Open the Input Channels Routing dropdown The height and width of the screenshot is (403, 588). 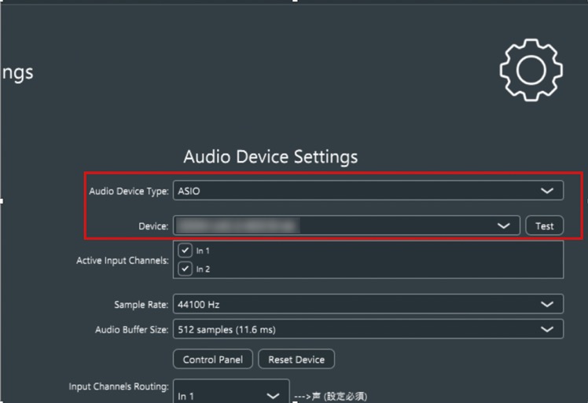click(273, 395)
